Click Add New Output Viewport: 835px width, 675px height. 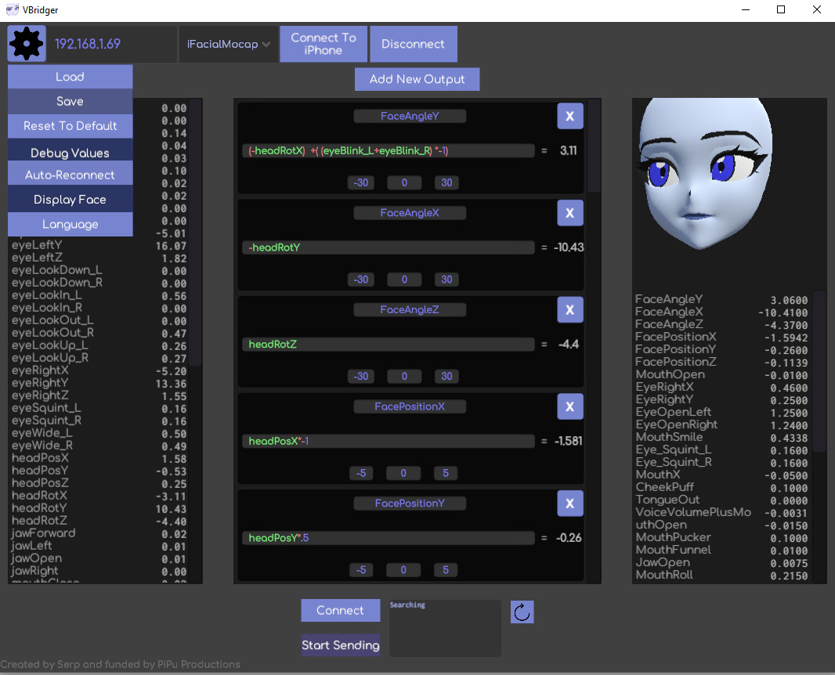point(417,78)
